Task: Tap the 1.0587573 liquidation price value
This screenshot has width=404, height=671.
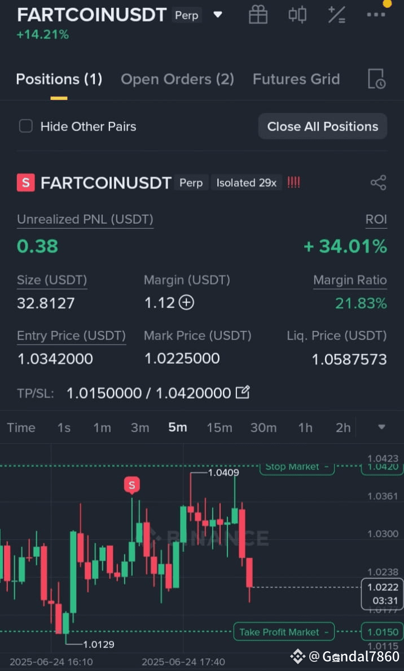Action: coord(349,359)
